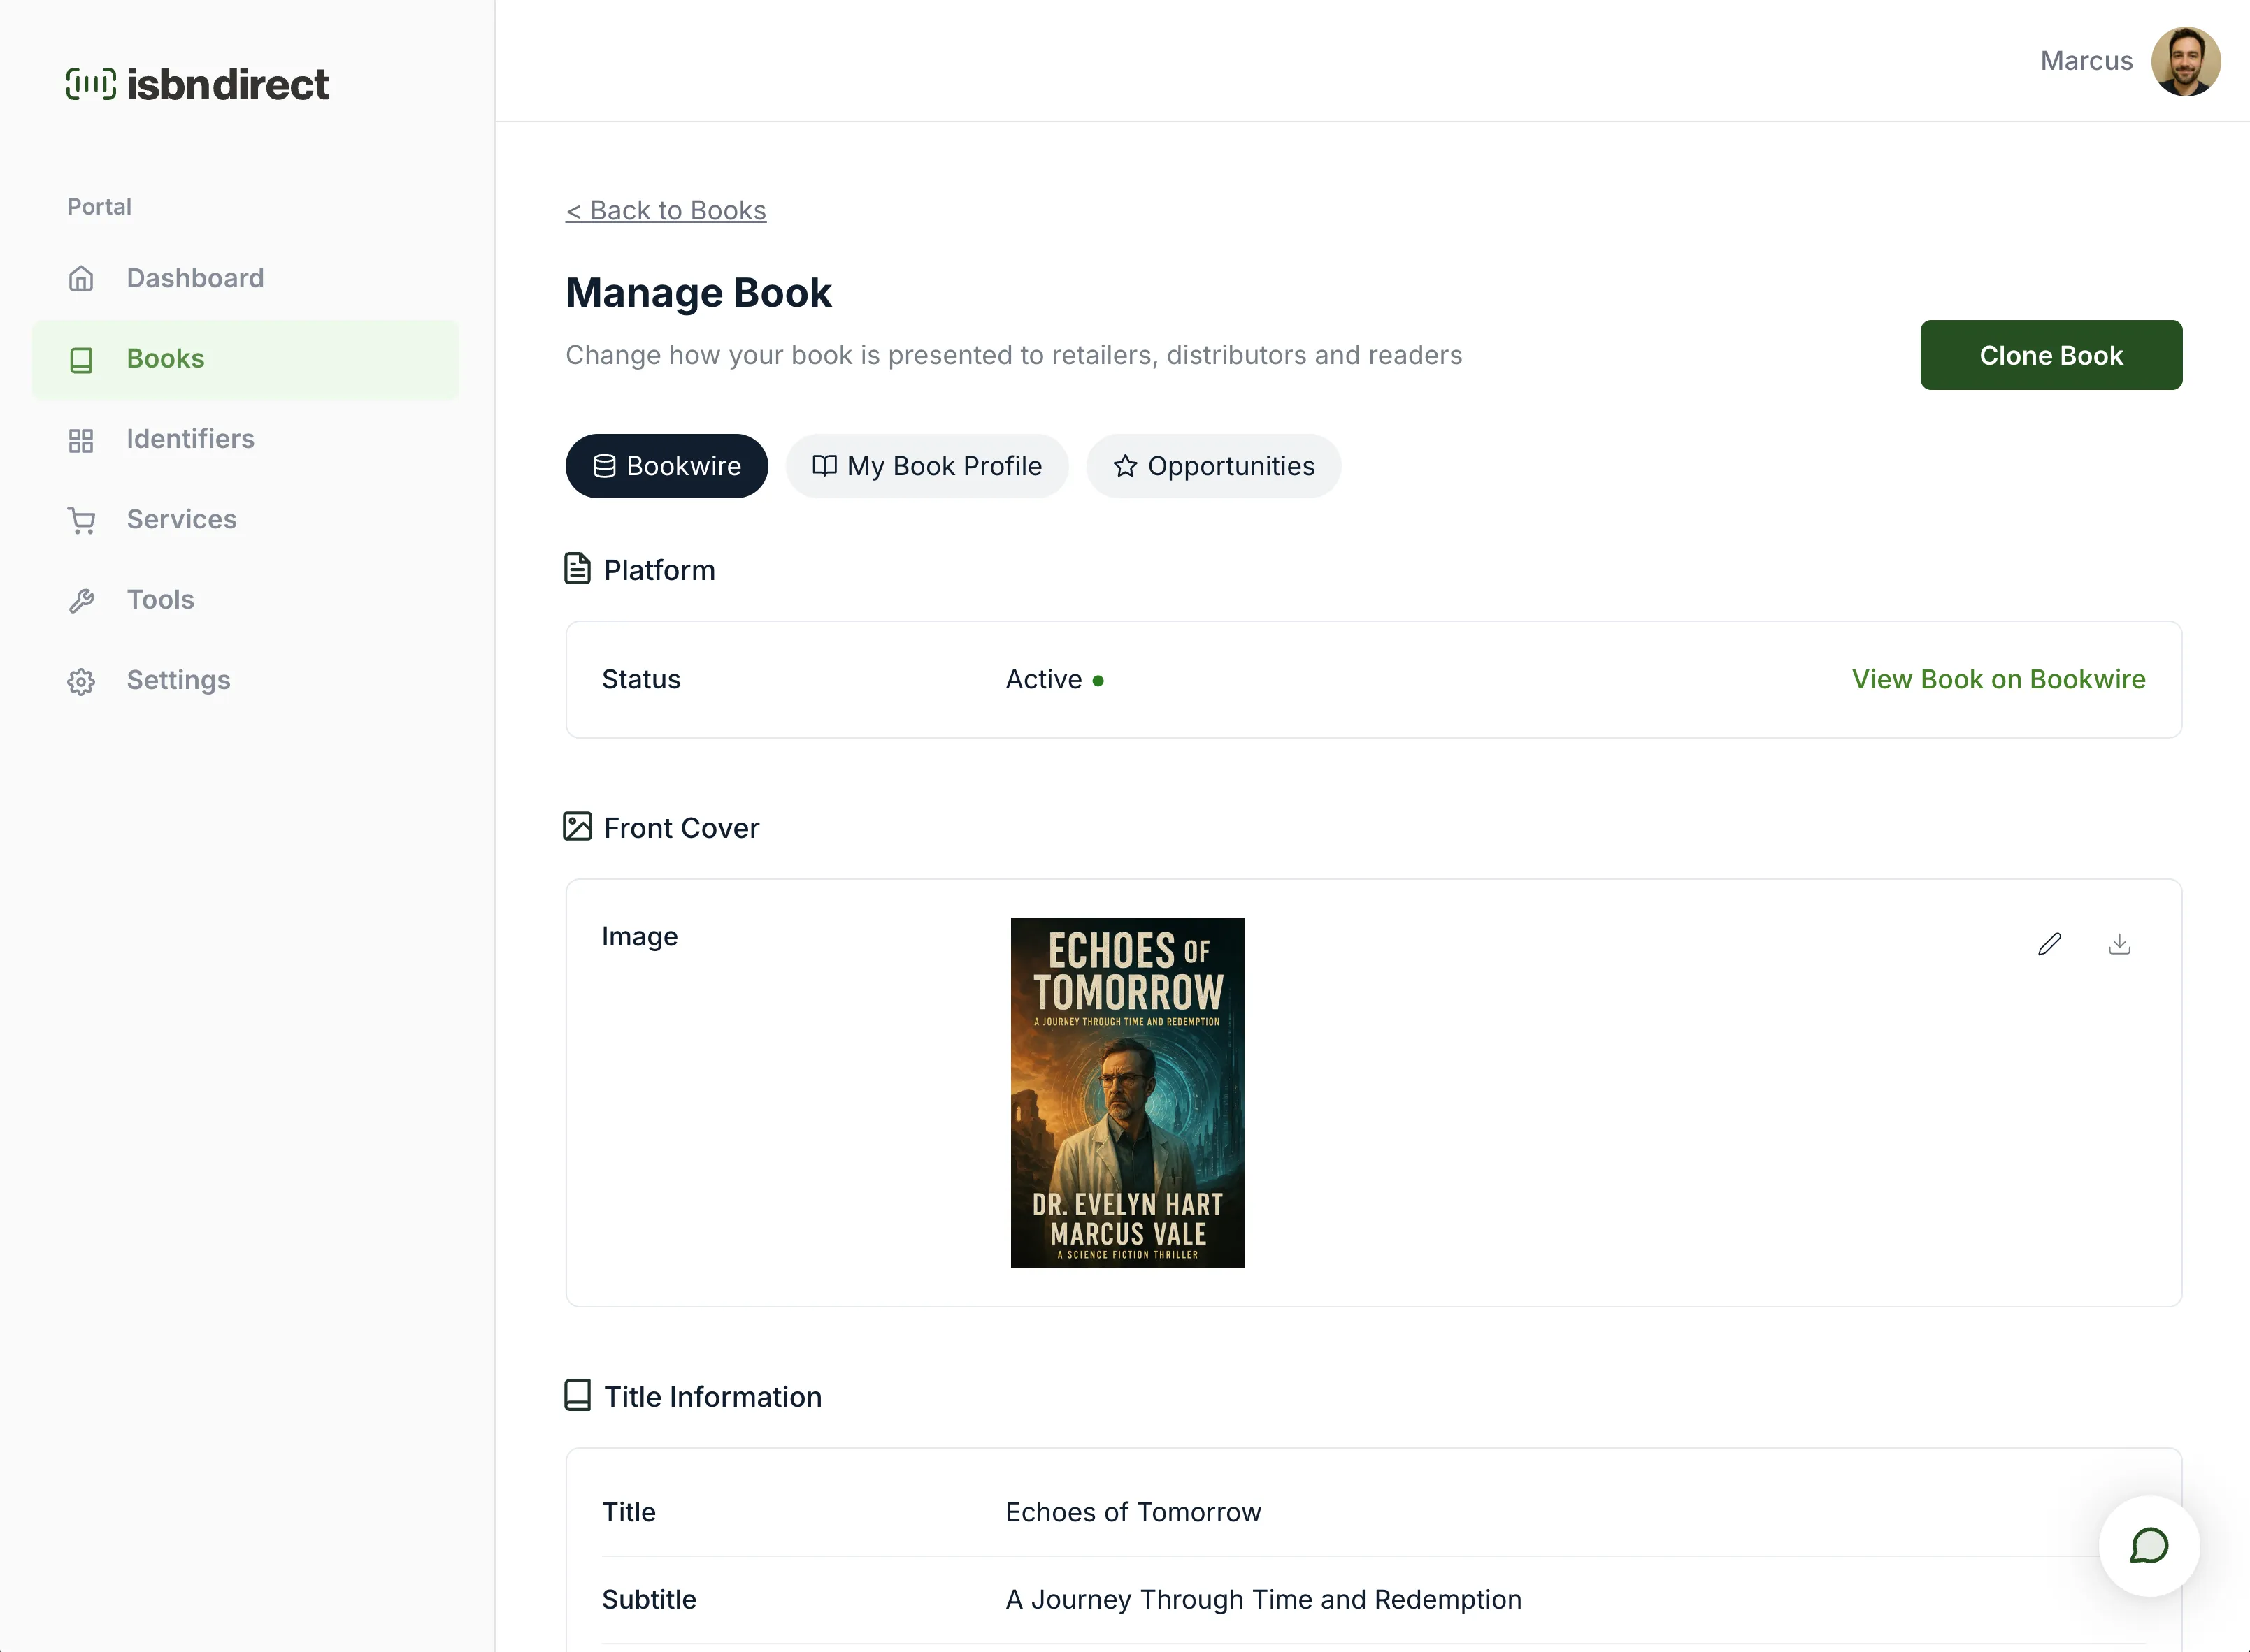This screenshot has height=1652, width=2250.
Task: Open the Opportunities tab
Action: tap(1212, 466)
